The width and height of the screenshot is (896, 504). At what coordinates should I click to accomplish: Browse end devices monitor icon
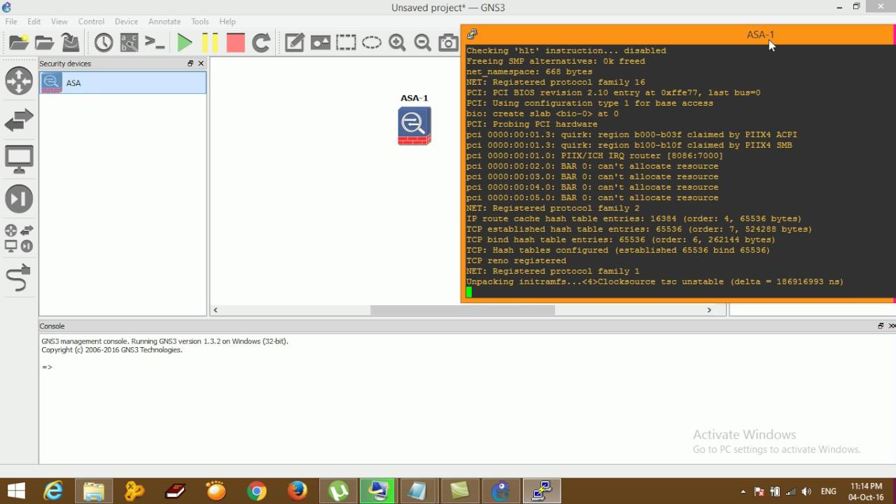(x=19, y=160)
